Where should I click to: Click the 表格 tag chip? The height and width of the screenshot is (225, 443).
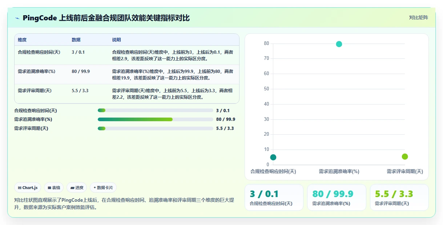point(54,188)
